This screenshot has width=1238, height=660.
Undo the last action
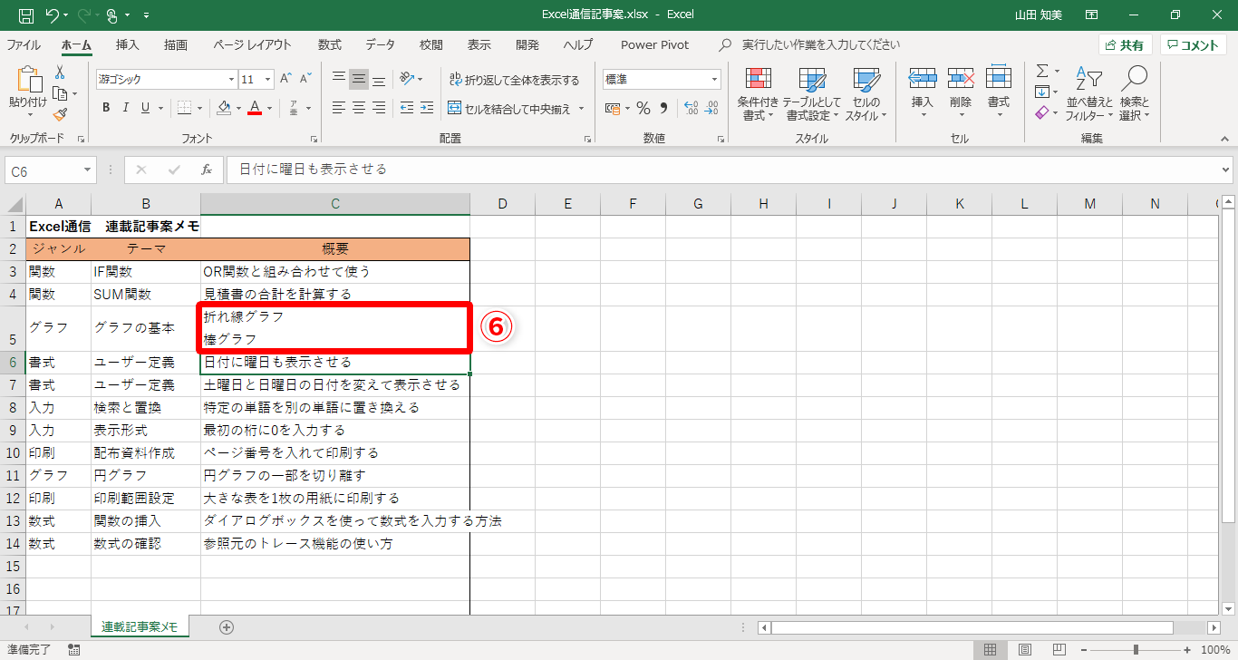click(x=53, y=15)
